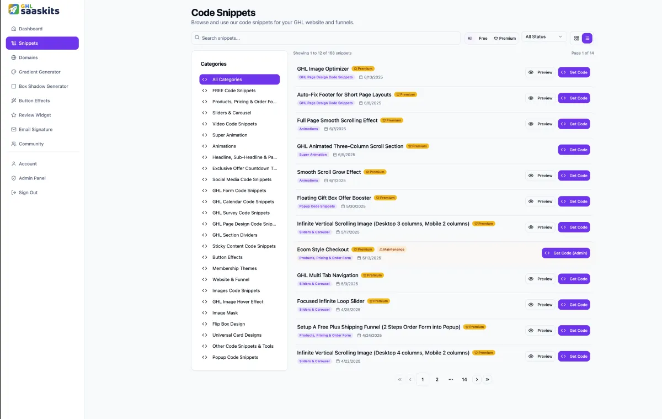The width and height of the screenshot is (662, 419).
Task: Filter snippets by All
Action: (470, 38)
